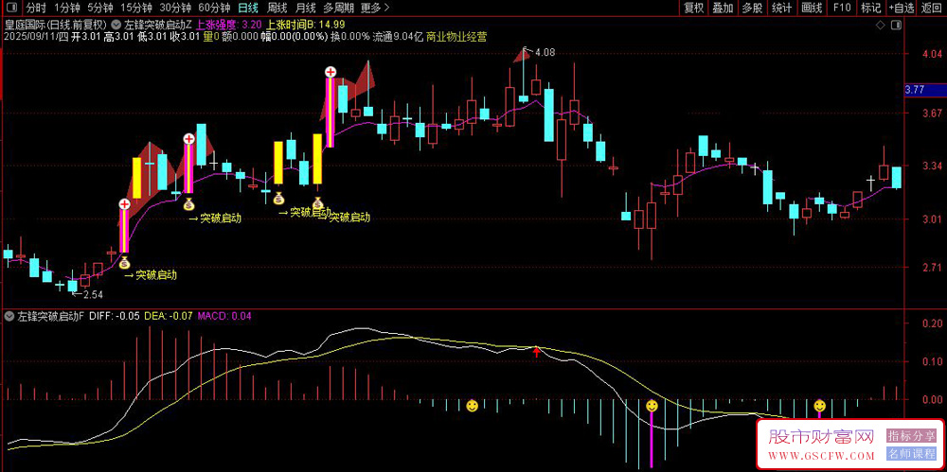
Task: Click the DEA: -0.07 readout
Action: tap(168, 316)
